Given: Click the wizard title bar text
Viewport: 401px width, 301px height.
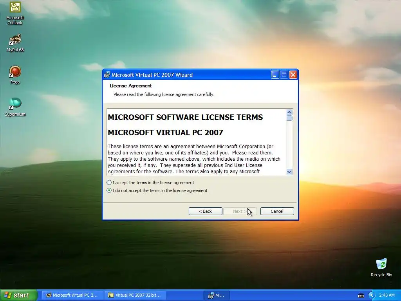Looking at the screenshot, I should point(152,75).
